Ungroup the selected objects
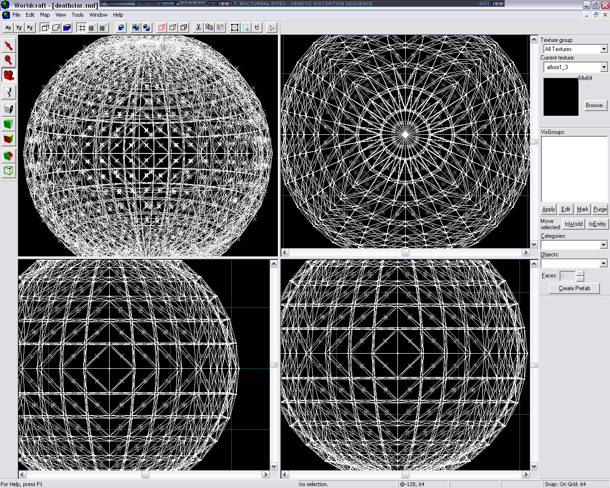Image resolution: width=610 pixels, height=488 pixels. click(x=147, y=28)
